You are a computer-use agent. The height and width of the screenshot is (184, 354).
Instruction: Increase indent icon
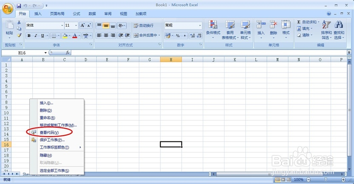[127, 35]
